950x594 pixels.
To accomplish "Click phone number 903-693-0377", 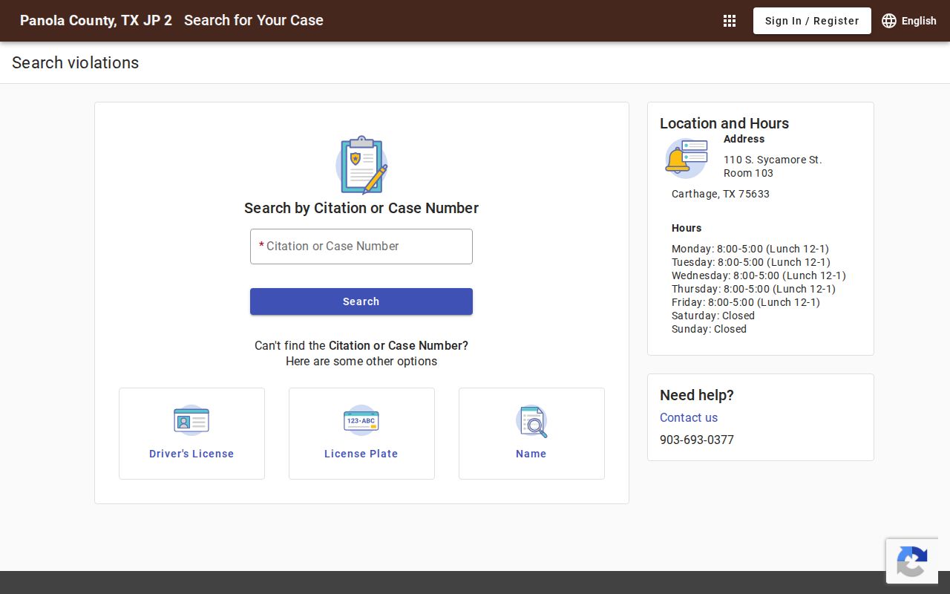I will pos(697,440).
